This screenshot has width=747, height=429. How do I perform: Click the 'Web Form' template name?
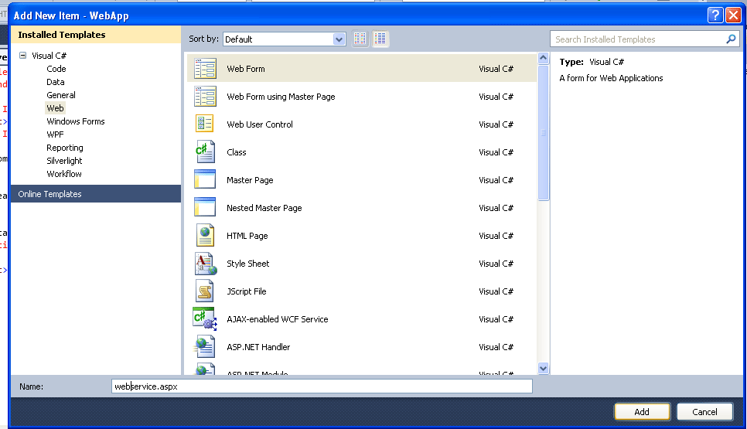(246, 69)
